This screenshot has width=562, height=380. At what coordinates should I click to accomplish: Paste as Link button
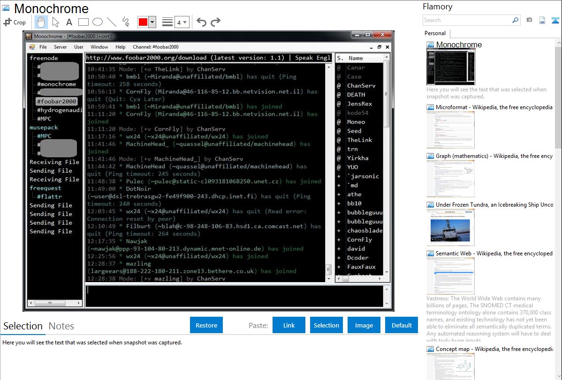(289, 325)
